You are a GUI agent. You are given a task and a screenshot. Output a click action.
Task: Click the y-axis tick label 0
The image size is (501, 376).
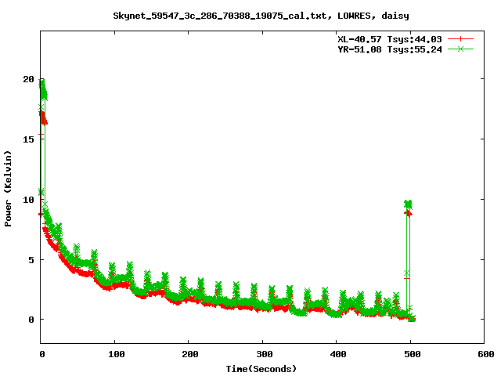coord(31,320)
